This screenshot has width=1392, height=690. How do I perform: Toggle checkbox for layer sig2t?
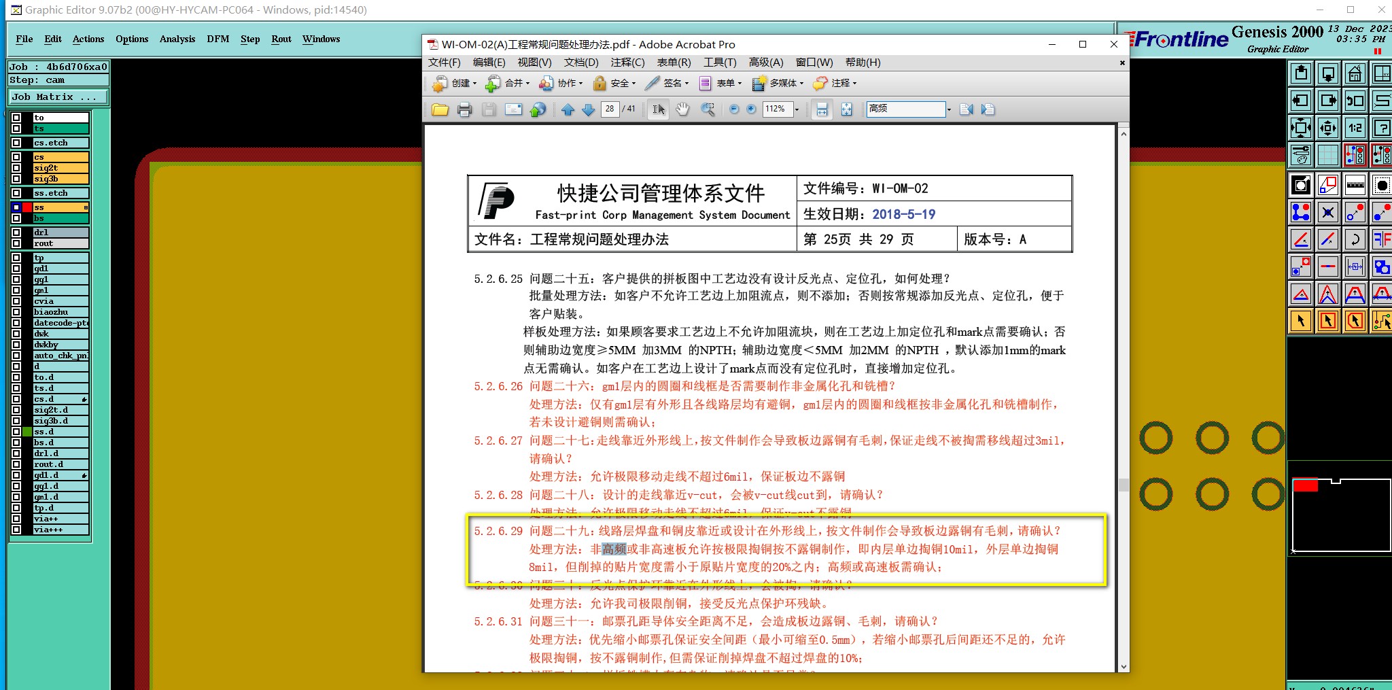pyautogui.click(x=16, y=168)
